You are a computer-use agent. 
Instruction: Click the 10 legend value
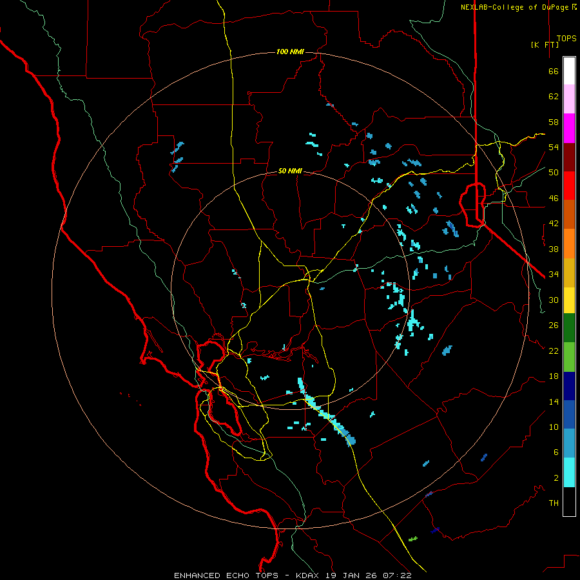point(554,427)
